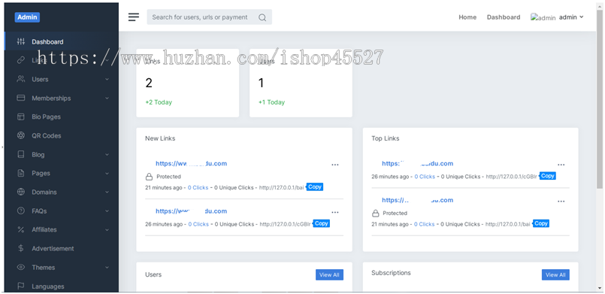Open the Dashboard sidebar item
The width and height of the screenshot is (605, 294).
click(62, 41)
